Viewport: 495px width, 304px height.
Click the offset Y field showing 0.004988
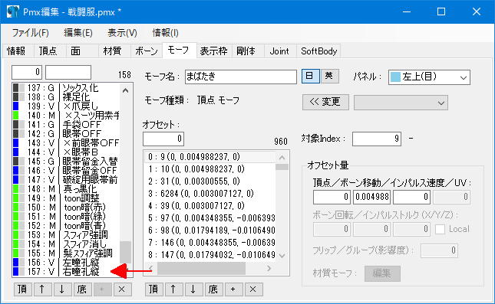372,198
